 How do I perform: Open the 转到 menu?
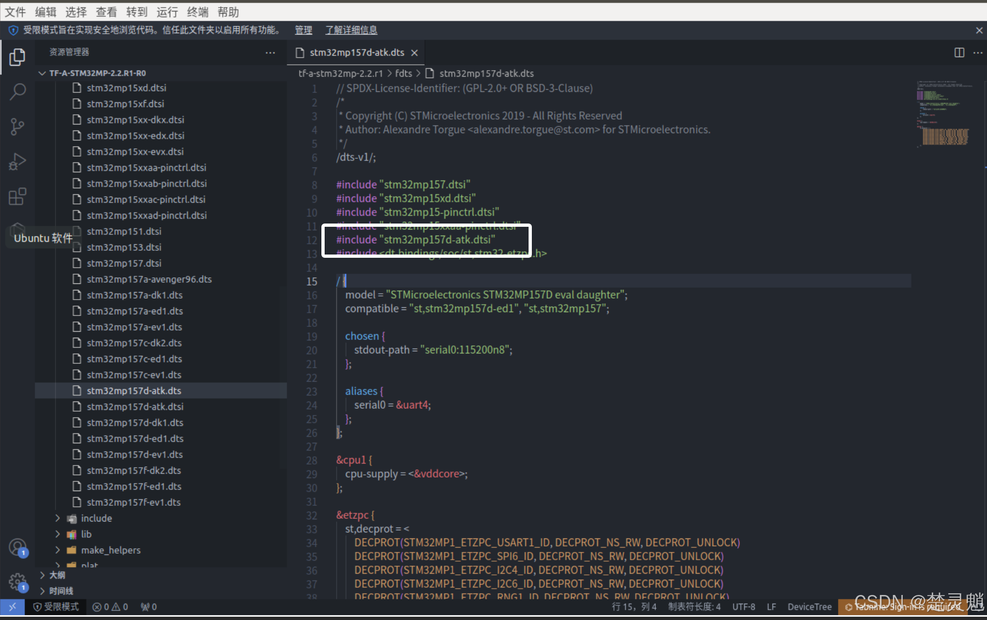(137, 12)
